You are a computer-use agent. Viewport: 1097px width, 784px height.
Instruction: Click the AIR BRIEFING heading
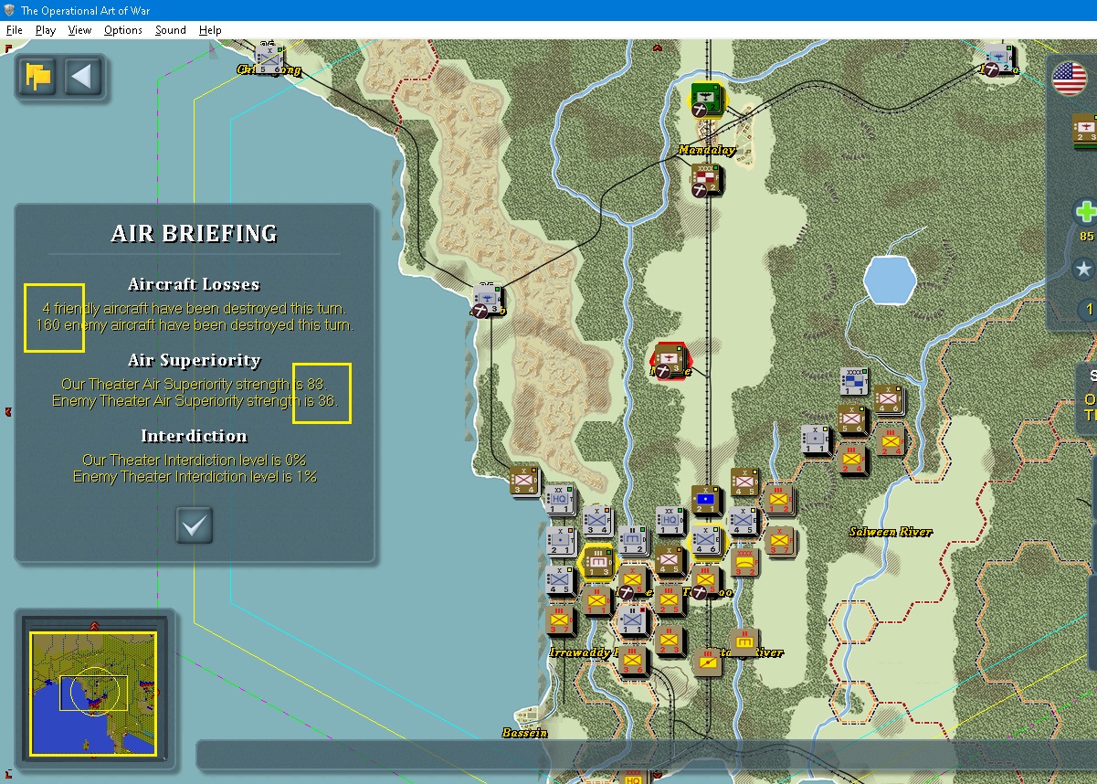click(195, 234)
